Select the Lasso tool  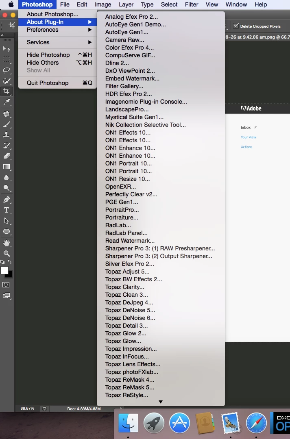7,70
